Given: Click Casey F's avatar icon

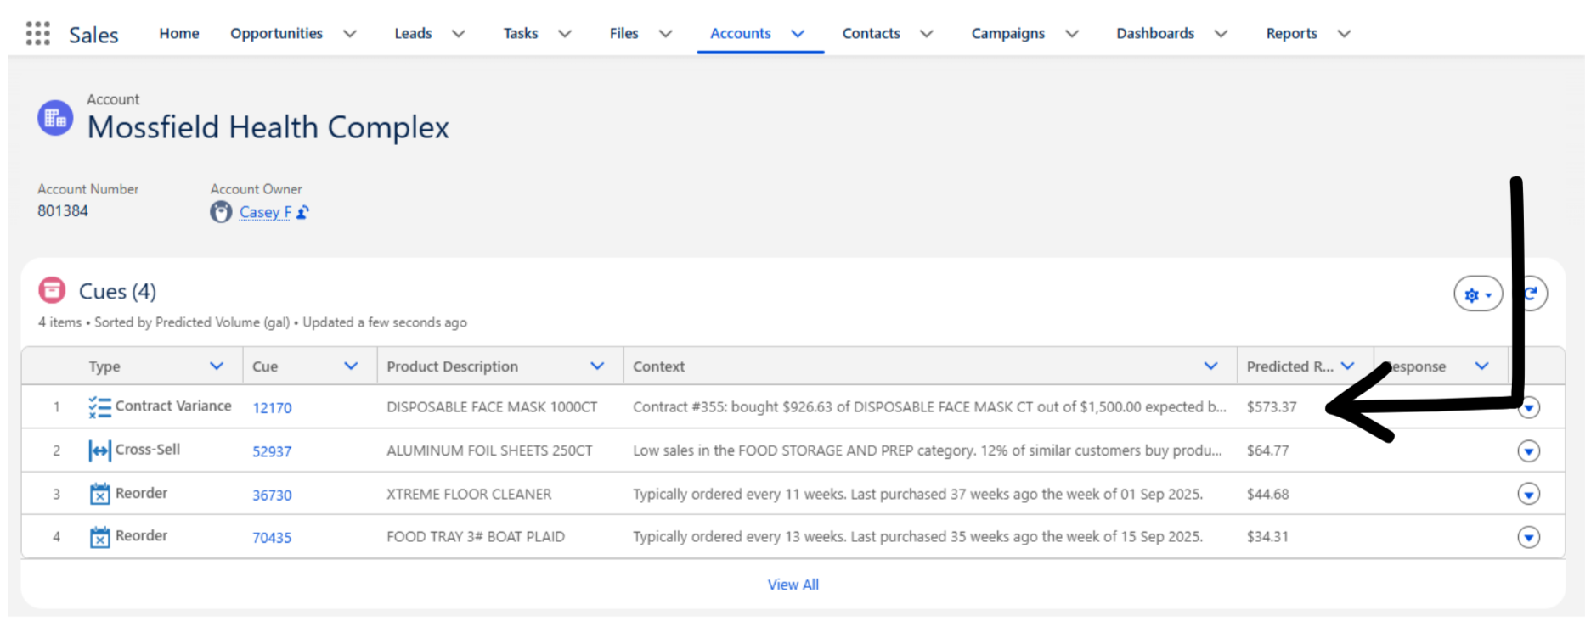Looking at the screenshot, I should [x=221, y=212].
